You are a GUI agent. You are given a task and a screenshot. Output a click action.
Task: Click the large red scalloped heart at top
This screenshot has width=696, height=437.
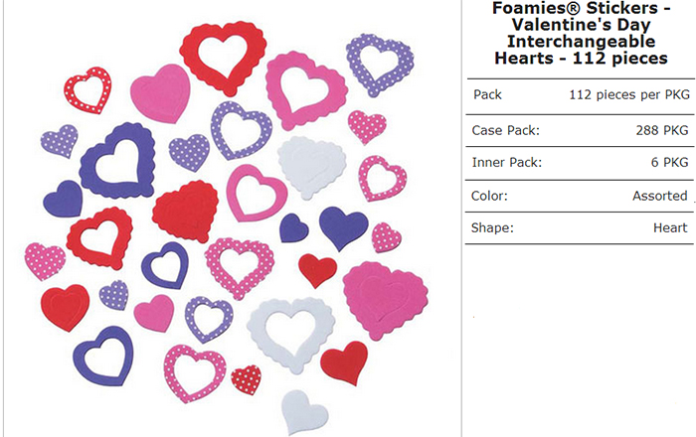224,58
